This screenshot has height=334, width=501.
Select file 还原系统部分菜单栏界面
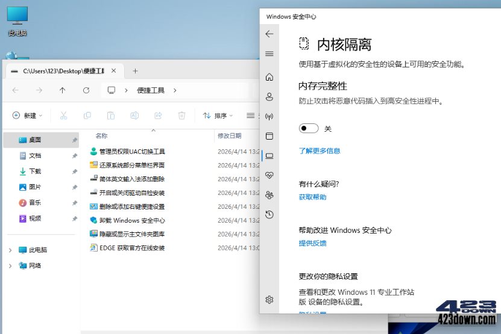[127, 165]
